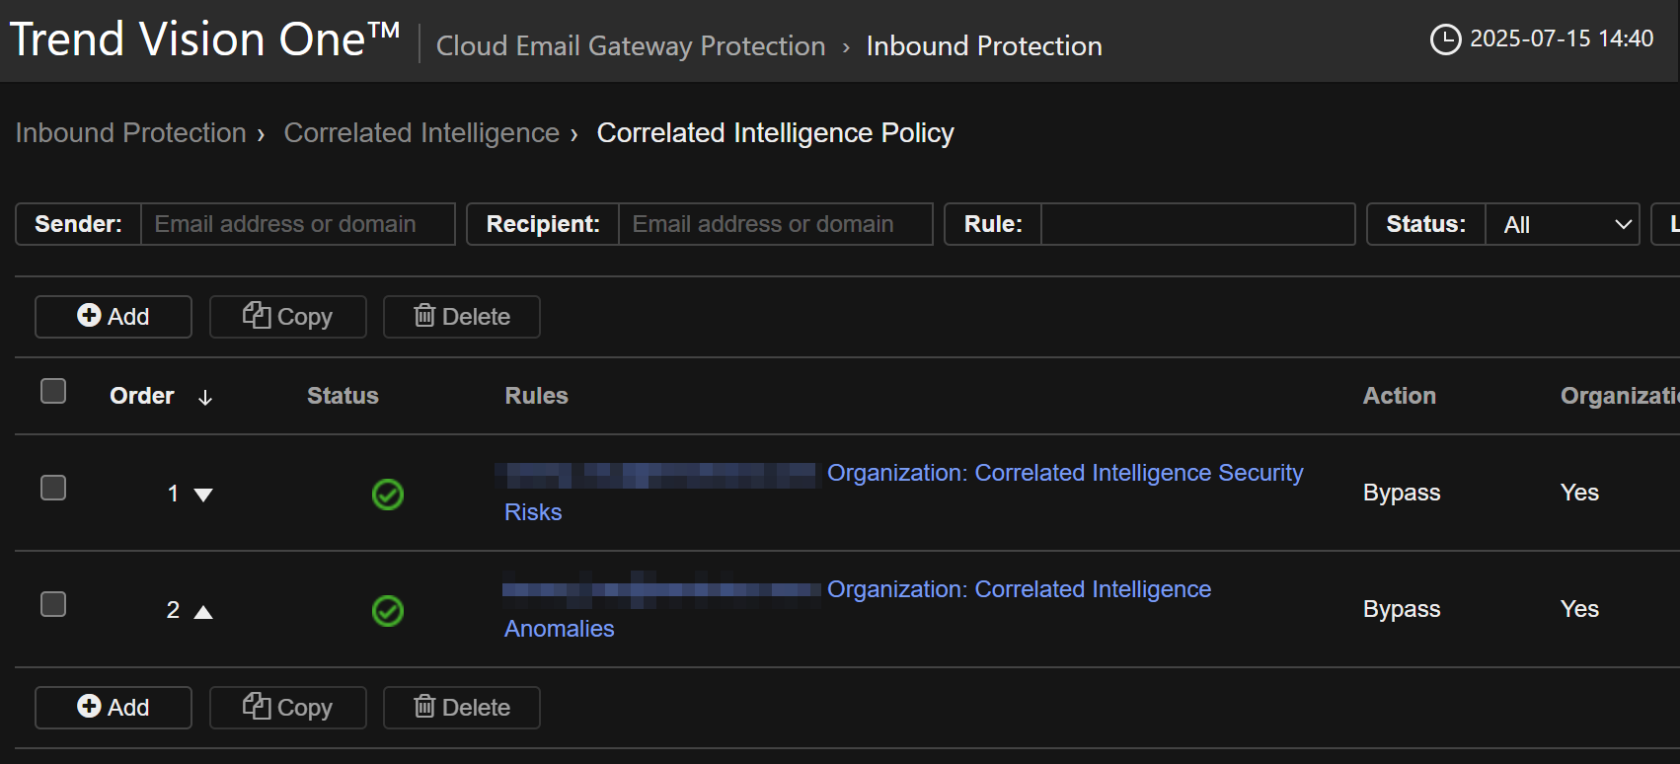The height and width of the screenshot is (764, 1680).
Task: Move rule 2 up with arrow
Action: 203,612
